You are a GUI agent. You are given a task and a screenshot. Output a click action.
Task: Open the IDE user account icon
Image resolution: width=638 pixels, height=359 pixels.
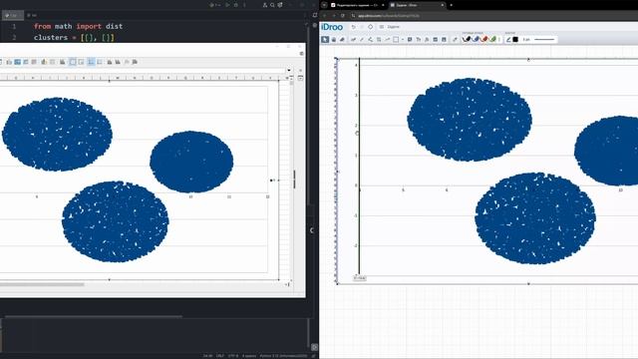pyautogui.click(x=265, y=5)
